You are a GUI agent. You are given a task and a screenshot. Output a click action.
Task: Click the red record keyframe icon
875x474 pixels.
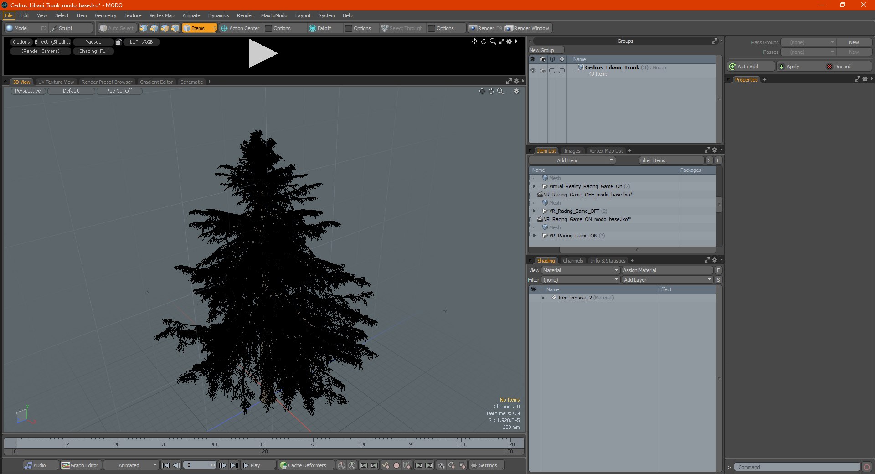pos(396,465)
